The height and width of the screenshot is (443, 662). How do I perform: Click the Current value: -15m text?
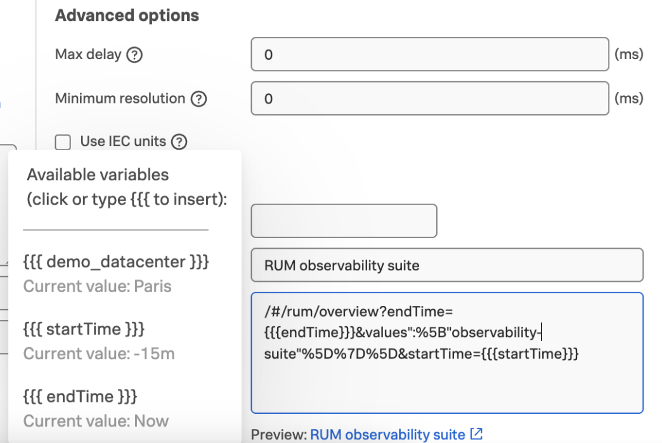[x=99, y=354]
